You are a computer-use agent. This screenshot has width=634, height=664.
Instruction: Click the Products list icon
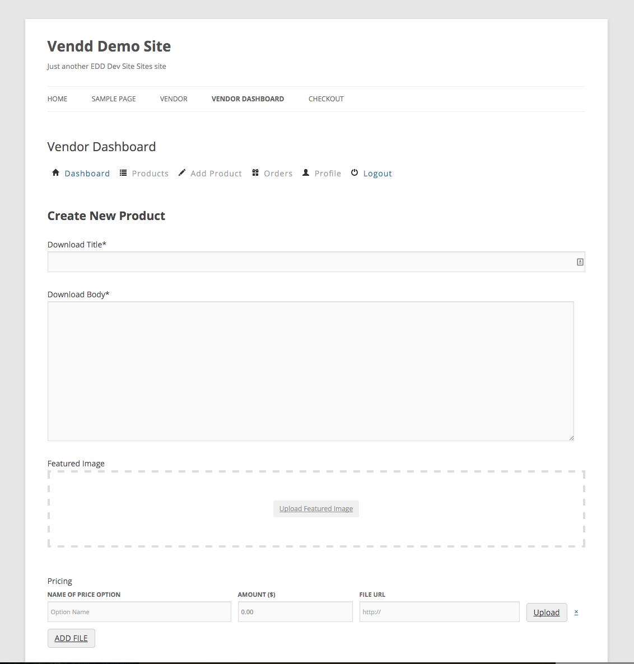pos(123,173)
